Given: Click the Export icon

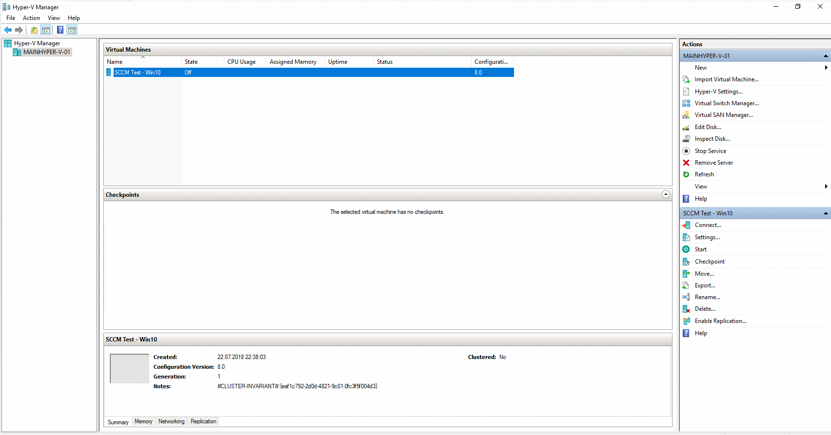Looking at the screenshot, I should coord(686,285).
